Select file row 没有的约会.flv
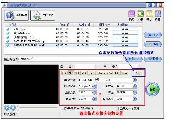This screenshot has height=120, width=174. 71,37
